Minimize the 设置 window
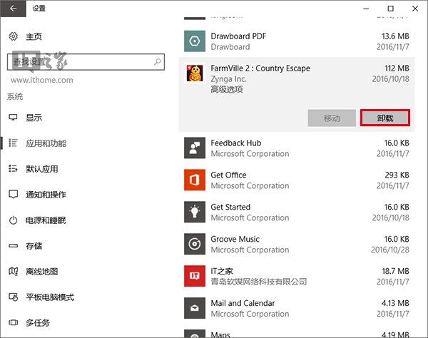The image size is (428, 338). (x=366, y=9)
